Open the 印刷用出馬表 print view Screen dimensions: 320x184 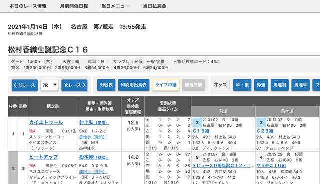(134, 85)
